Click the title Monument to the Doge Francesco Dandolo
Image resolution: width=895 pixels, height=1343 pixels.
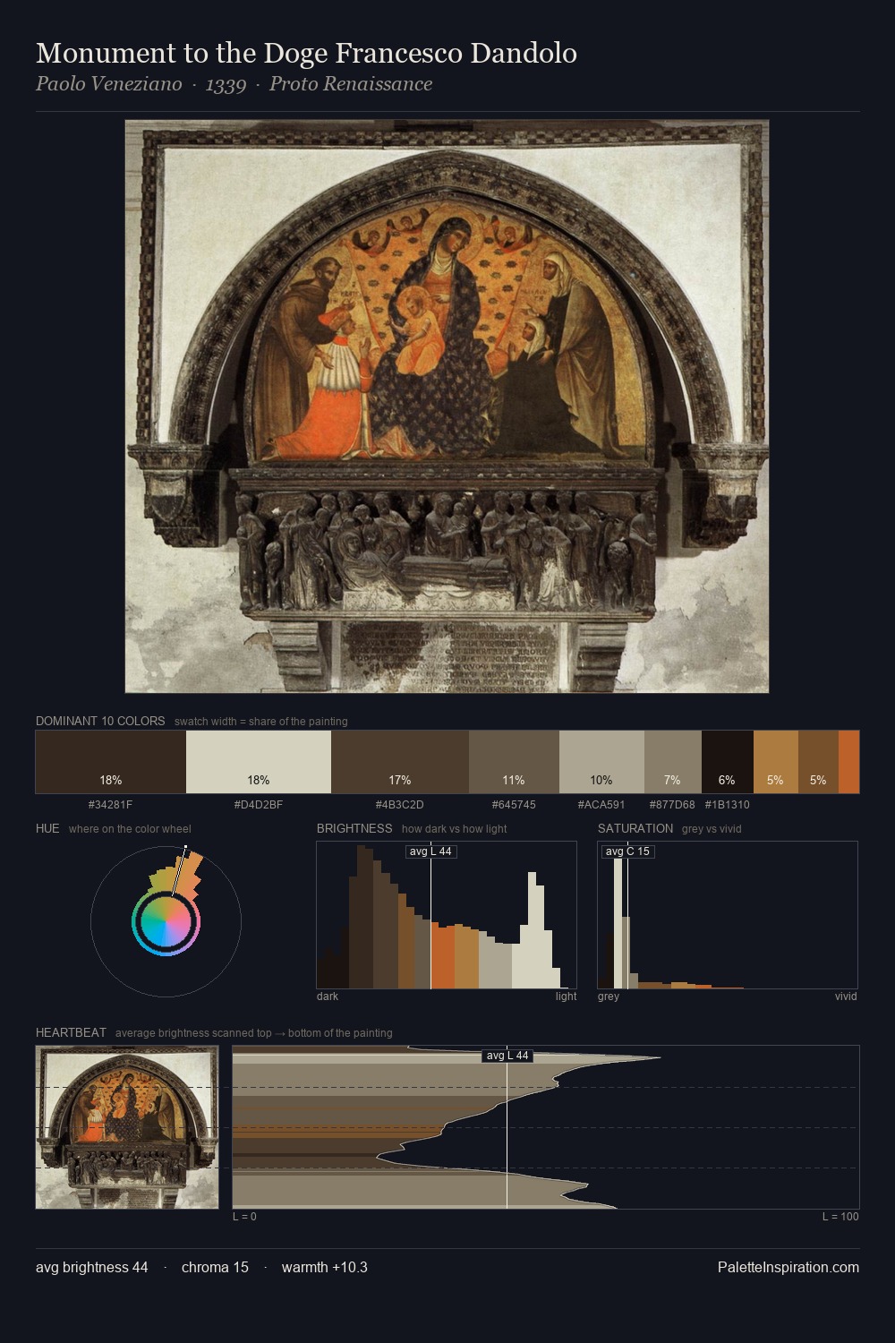pyautogui.click(x=306, y=54)
